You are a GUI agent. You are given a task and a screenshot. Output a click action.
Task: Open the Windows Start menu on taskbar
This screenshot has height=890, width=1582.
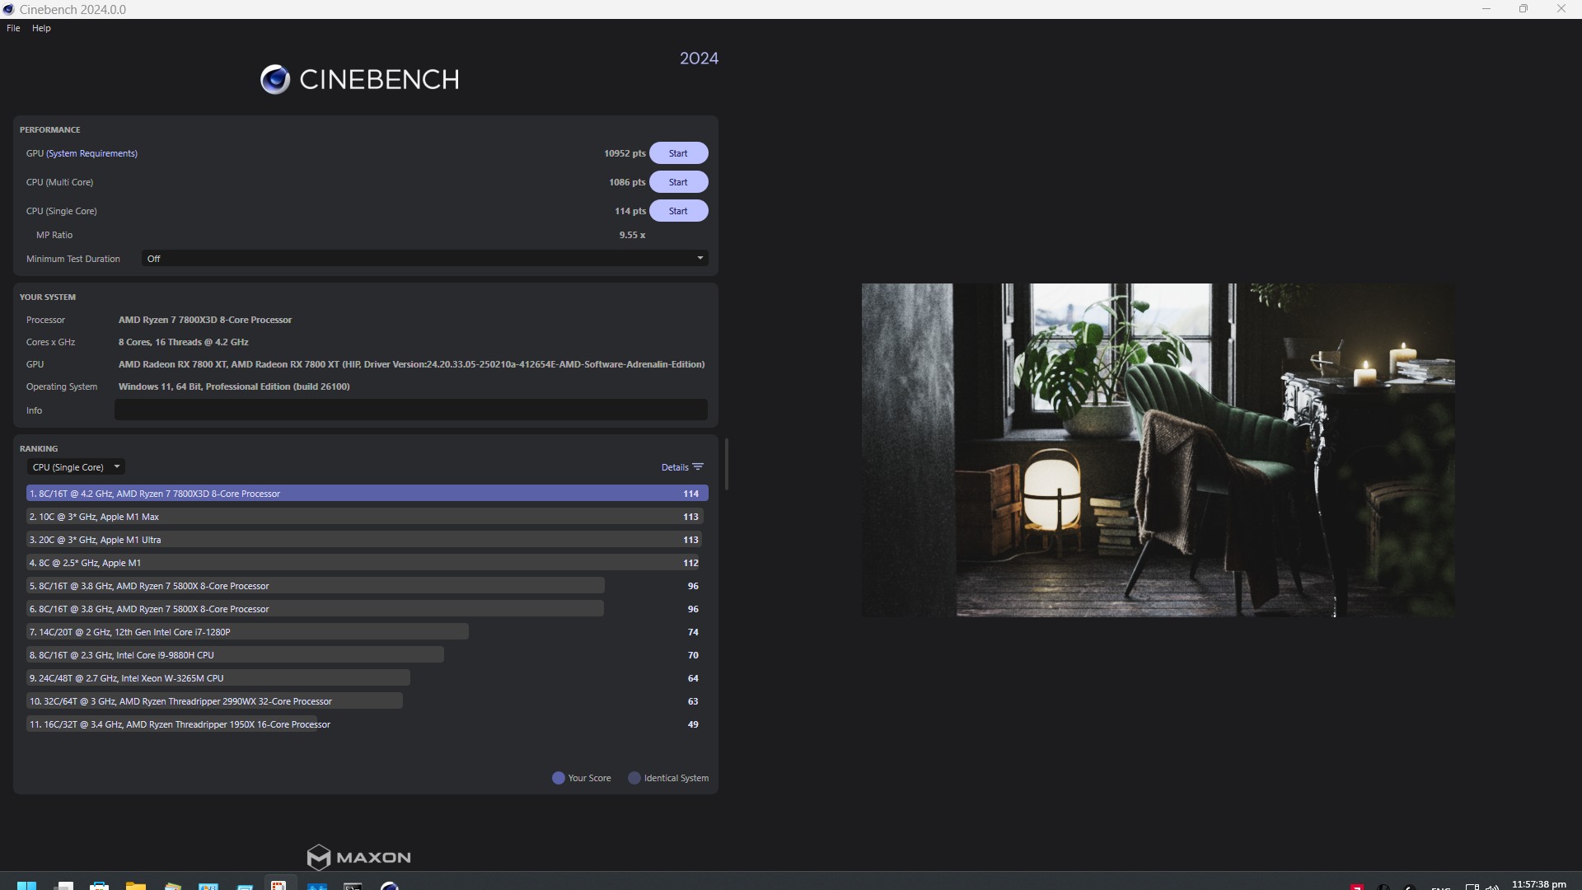pos(26,886)
